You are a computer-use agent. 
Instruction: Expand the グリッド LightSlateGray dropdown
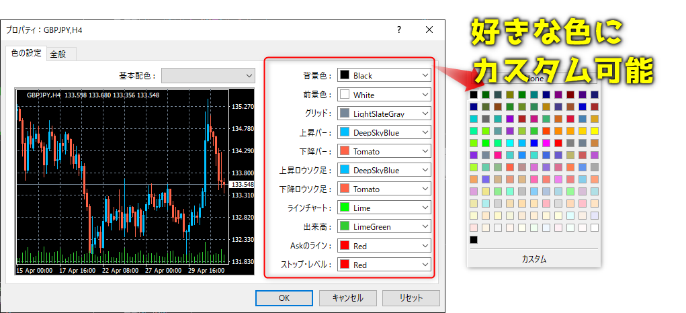[x=384, y=114]
